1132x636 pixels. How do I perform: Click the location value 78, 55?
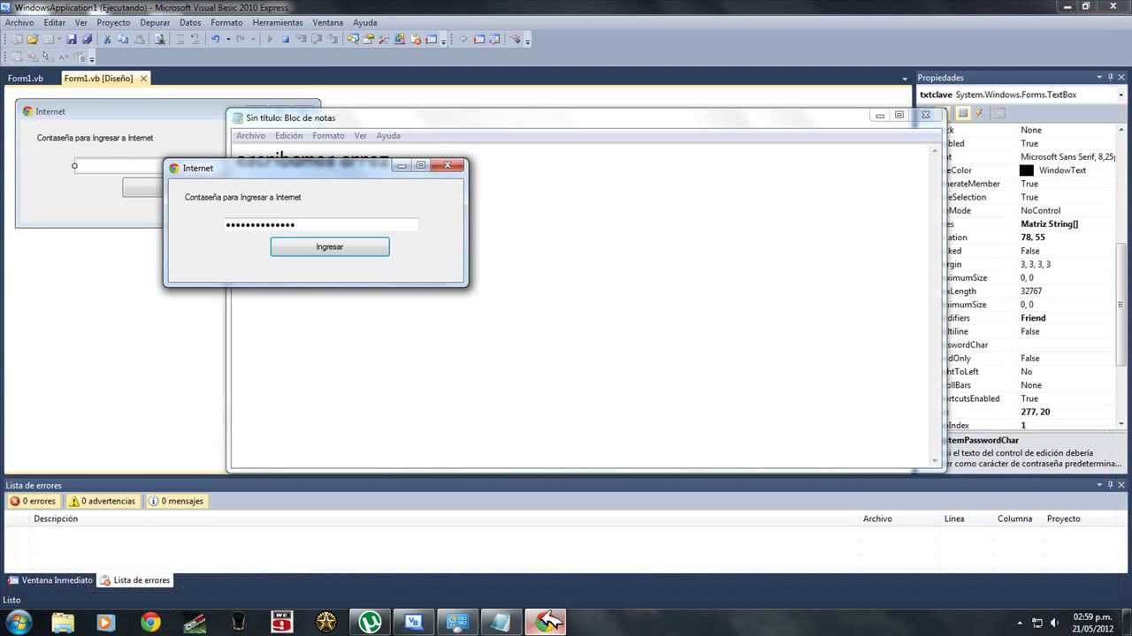1032,238
